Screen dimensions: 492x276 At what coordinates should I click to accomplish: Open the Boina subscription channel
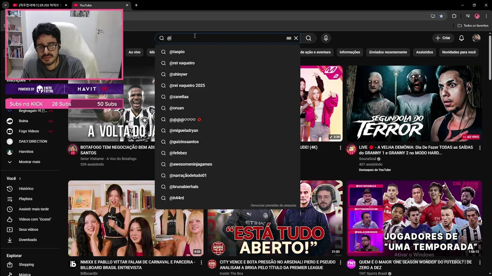29,121
